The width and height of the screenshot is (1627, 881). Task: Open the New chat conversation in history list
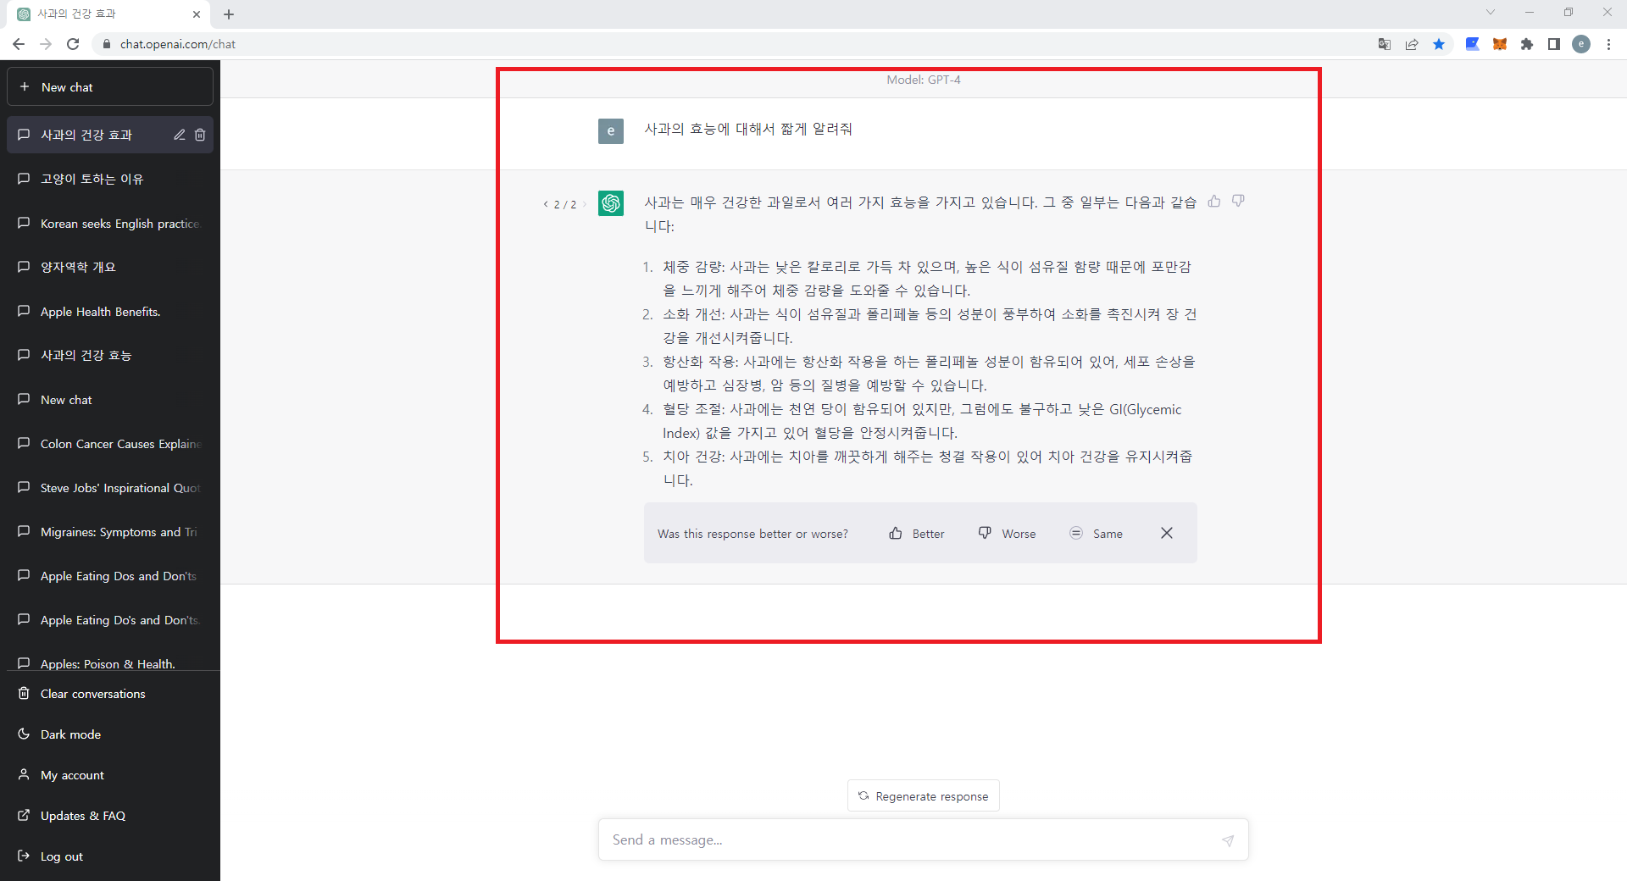110,400
